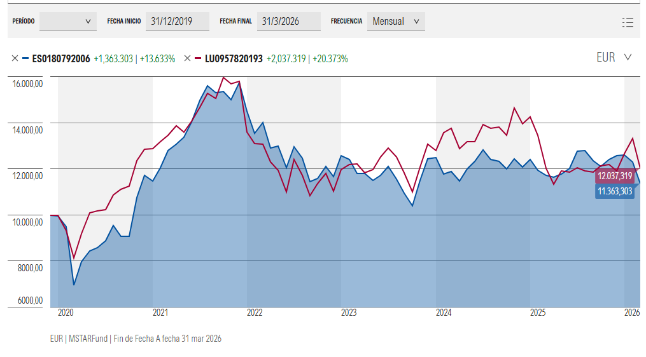Select the 2024 label on time axis
This screenshot has height=357, width=646.
(444, 313)
